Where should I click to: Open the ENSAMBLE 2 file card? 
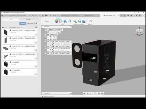pyautogui.click(x=20, y=72)
